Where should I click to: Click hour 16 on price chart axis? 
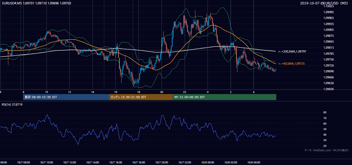click(x=116, y=92)
